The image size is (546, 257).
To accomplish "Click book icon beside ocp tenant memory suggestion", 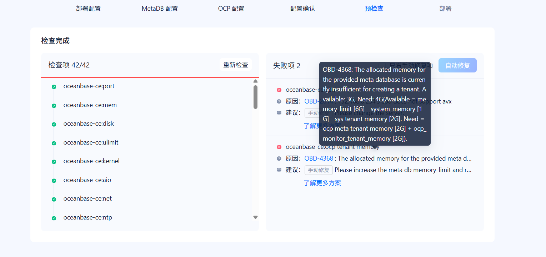I will [x=279, y=170].
